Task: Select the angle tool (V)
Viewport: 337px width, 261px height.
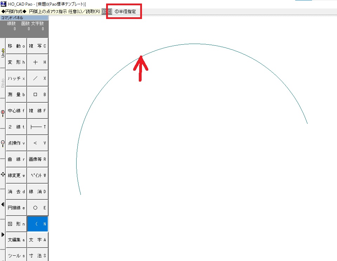Action: [38, 143]
